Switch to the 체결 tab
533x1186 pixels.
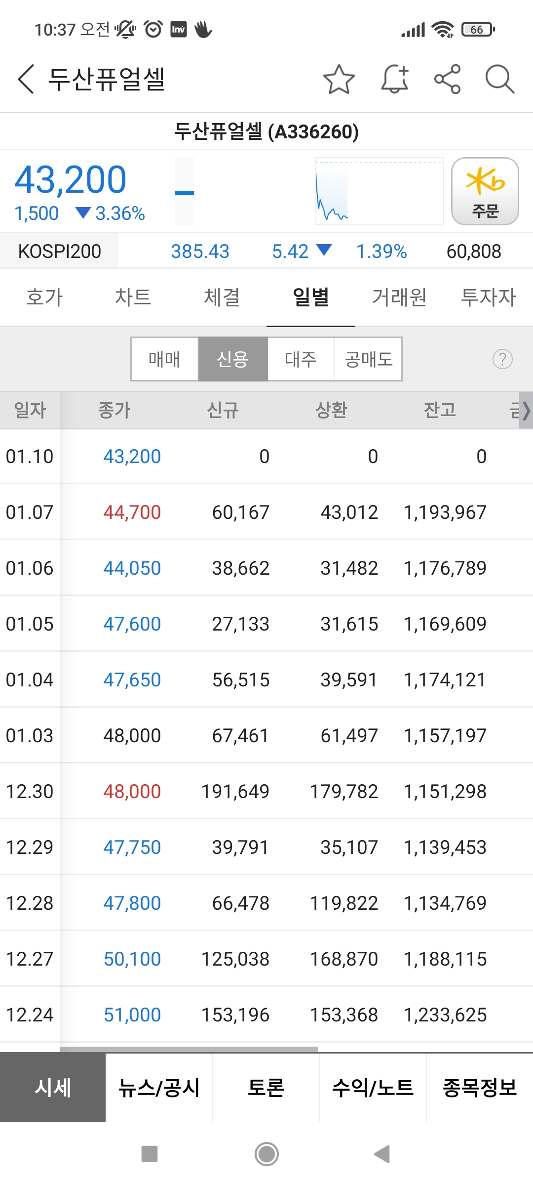pyautogui.click(x=222, y=297)
